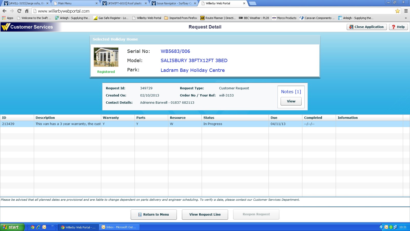Open the Chrome menu hamburger icon
The image size is (410, 231).
pos(406,11)
